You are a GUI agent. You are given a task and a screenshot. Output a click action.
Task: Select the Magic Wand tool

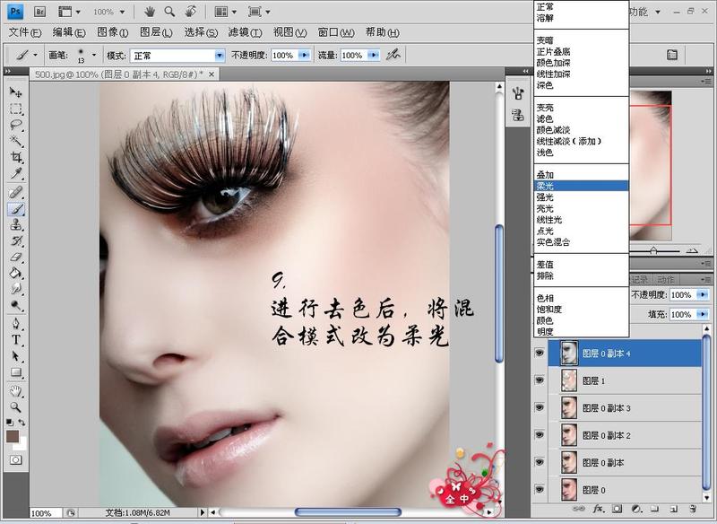click(x=16, y=141)
